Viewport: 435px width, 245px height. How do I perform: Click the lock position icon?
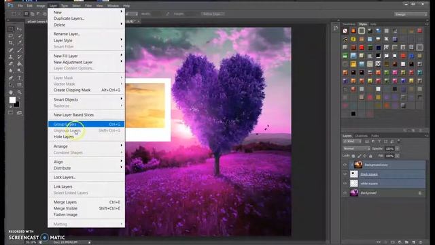[x=365, y=156]
